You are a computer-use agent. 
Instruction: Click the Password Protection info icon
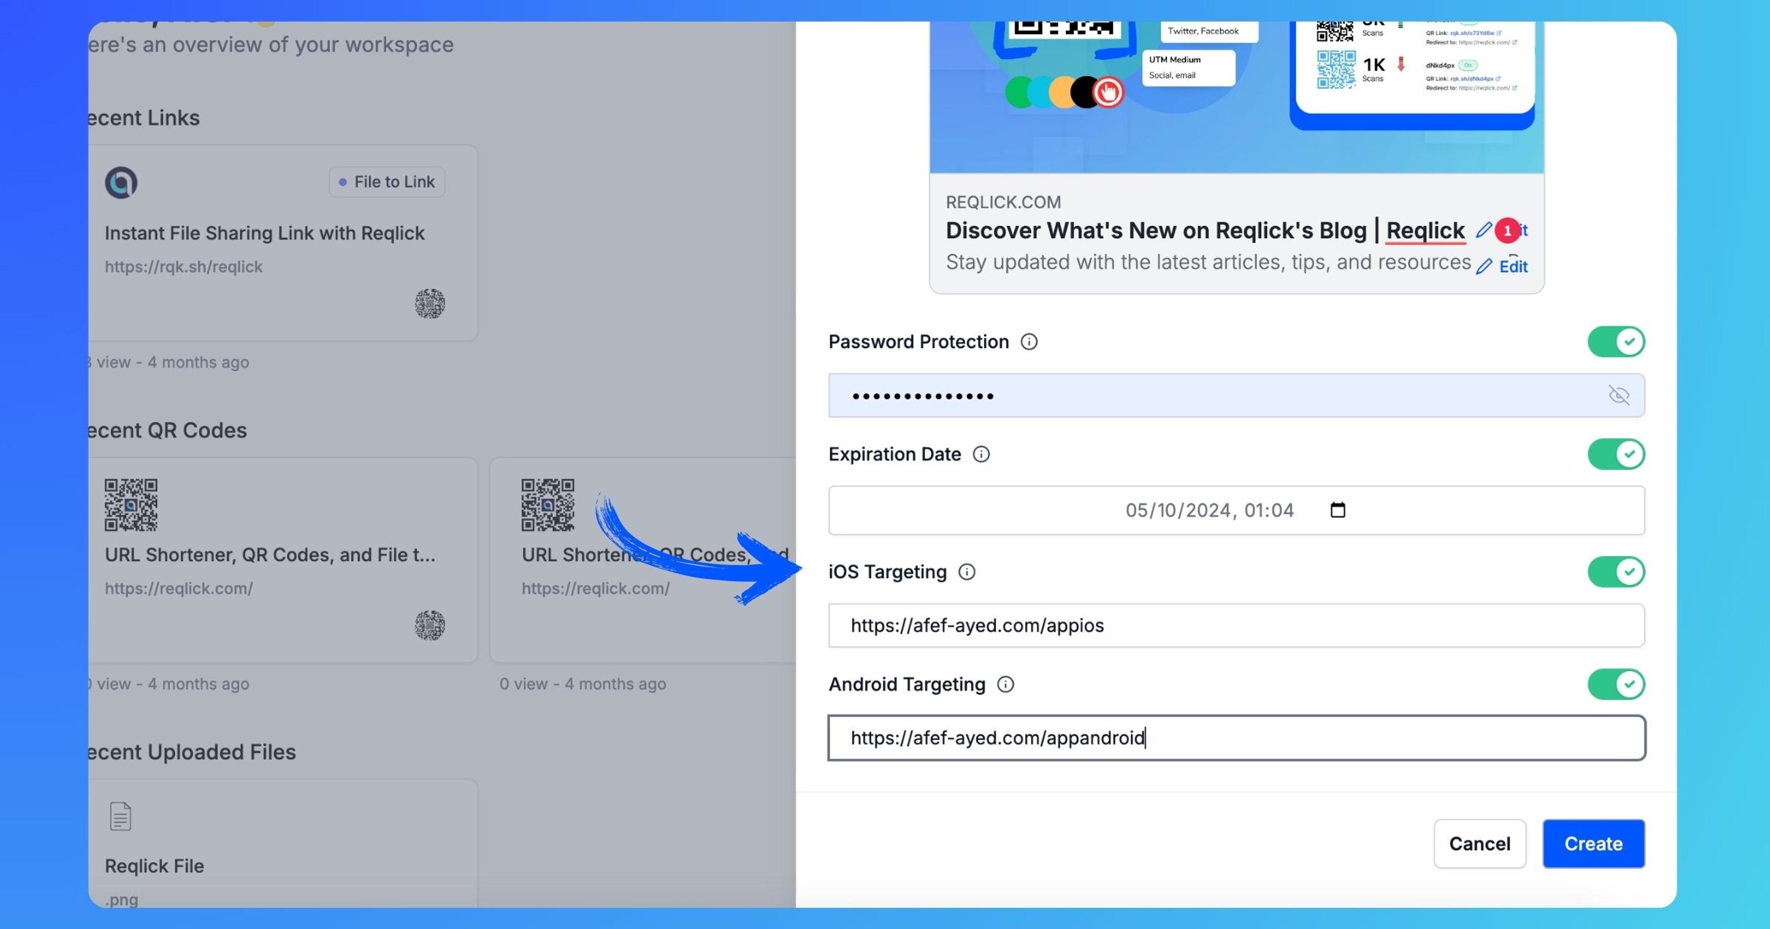click(1029, 341)
